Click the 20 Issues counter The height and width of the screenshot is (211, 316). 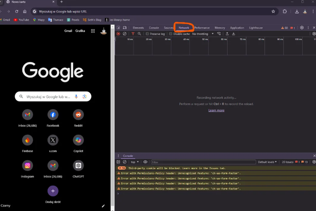coord(295,162)
